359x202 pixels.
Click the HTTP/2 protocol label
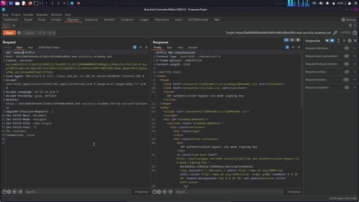point(346,33)
